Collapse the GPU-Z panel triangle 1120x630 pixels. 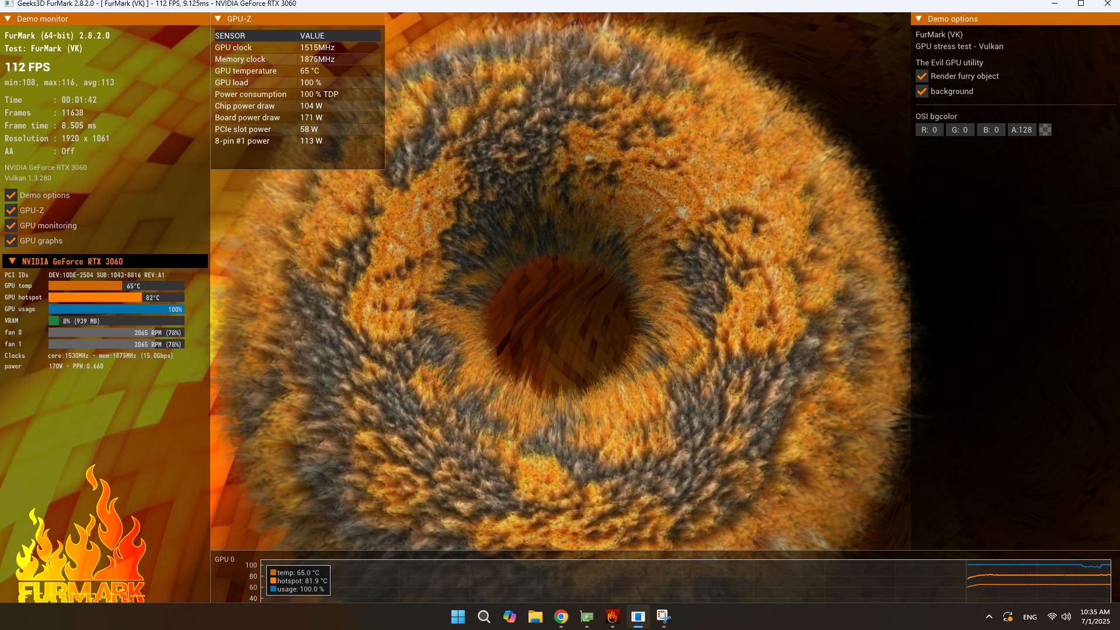(x=218, y=19)
